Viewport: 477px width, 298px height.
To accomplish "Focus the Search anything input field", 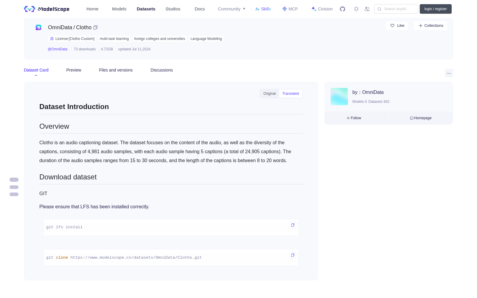I will [x=396, y=9].
